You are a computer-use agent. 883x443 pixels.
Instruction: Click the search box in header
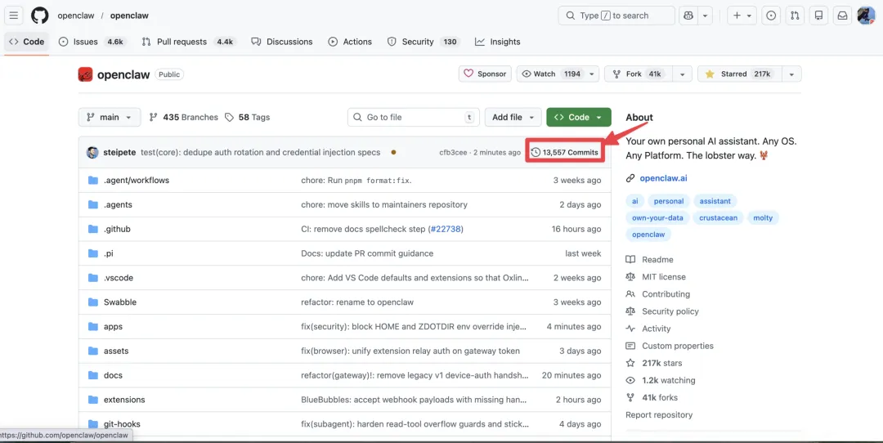(x=616, y=16)
